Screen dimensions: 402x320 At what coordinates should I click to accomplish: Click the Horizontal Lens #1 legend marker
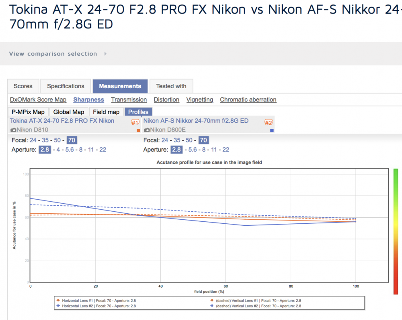[x=58, y=300]
